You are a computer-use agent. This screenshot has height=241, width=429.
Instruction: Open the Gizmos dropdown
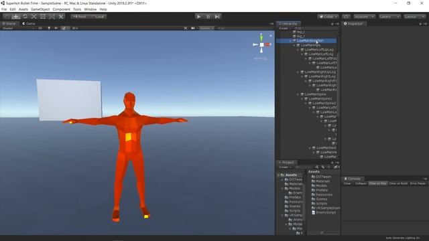coord(206,28)
